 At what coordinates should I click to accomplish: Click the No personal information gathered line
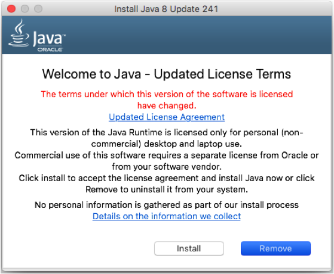coord(167,205)
